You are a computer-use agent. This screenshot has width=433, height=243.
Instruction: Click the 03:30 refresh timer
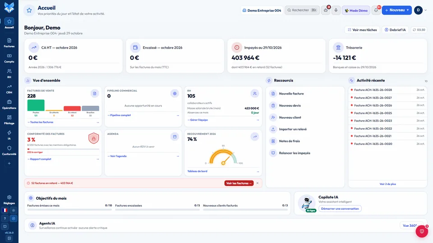pos(419,30)
